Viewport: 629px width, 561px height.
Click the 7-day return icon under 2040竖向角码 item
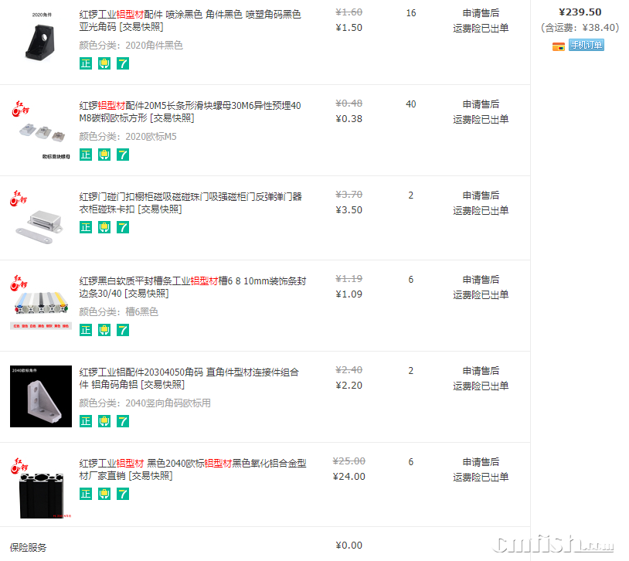click(x=123, y=421)
